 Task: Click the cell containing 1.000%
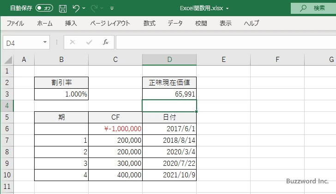coord(61,94)
